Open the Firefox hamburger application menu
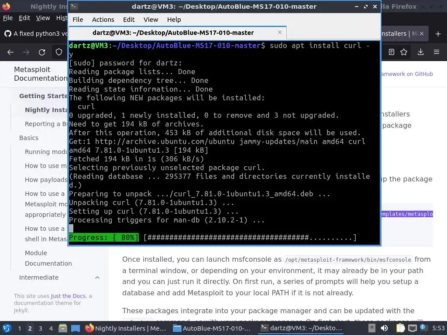The width and height of the screenshot is (447, 335). tap(437, 52)
